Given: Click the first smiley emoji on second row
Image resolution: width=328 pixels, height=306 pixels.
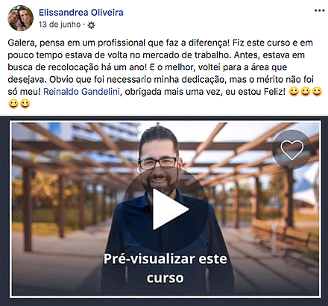Looking at the screenshot, I should 13,104.
